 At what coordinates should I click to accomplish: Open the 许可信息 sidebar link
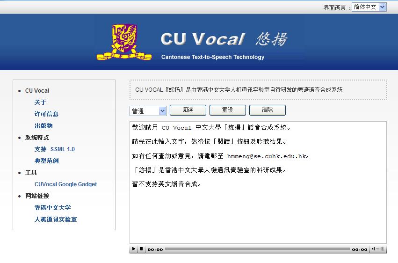pos(46,114)
